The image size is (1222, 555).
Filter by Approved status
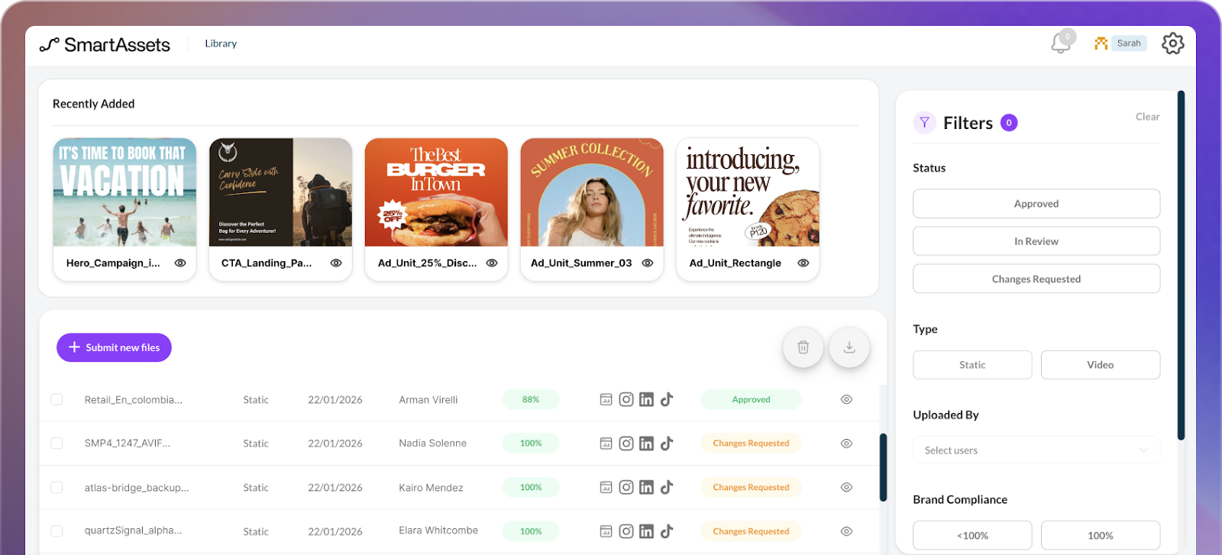click(x=1036, y=204)
